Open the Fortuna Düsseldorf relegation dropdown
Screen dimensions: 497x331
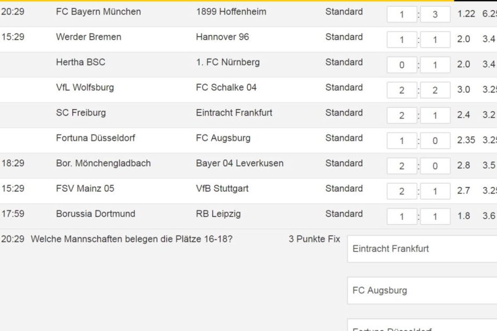pos(422,325)
